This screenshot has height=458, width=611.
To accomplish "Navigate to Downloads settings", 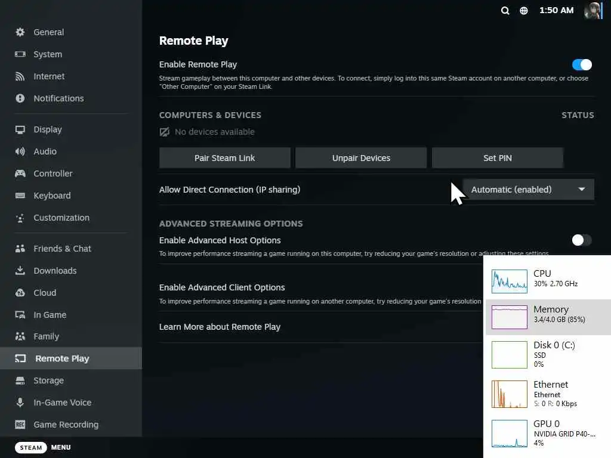I will click(71, 271).
